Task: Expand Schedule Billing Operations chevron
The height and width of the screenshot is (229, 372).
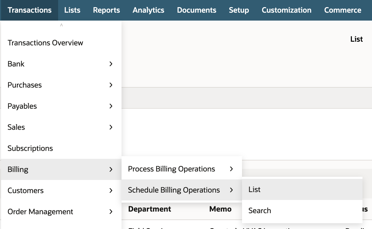Action: coord(231,190)
